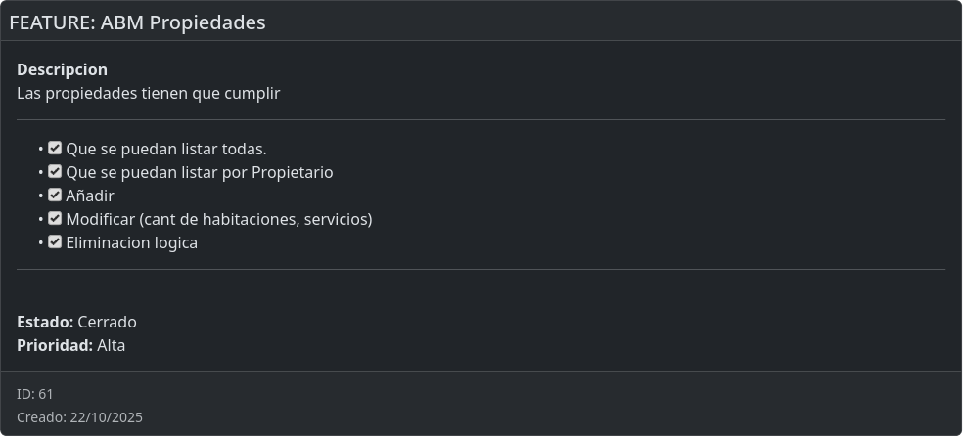Click the Alta priority value

click(112, 346)
